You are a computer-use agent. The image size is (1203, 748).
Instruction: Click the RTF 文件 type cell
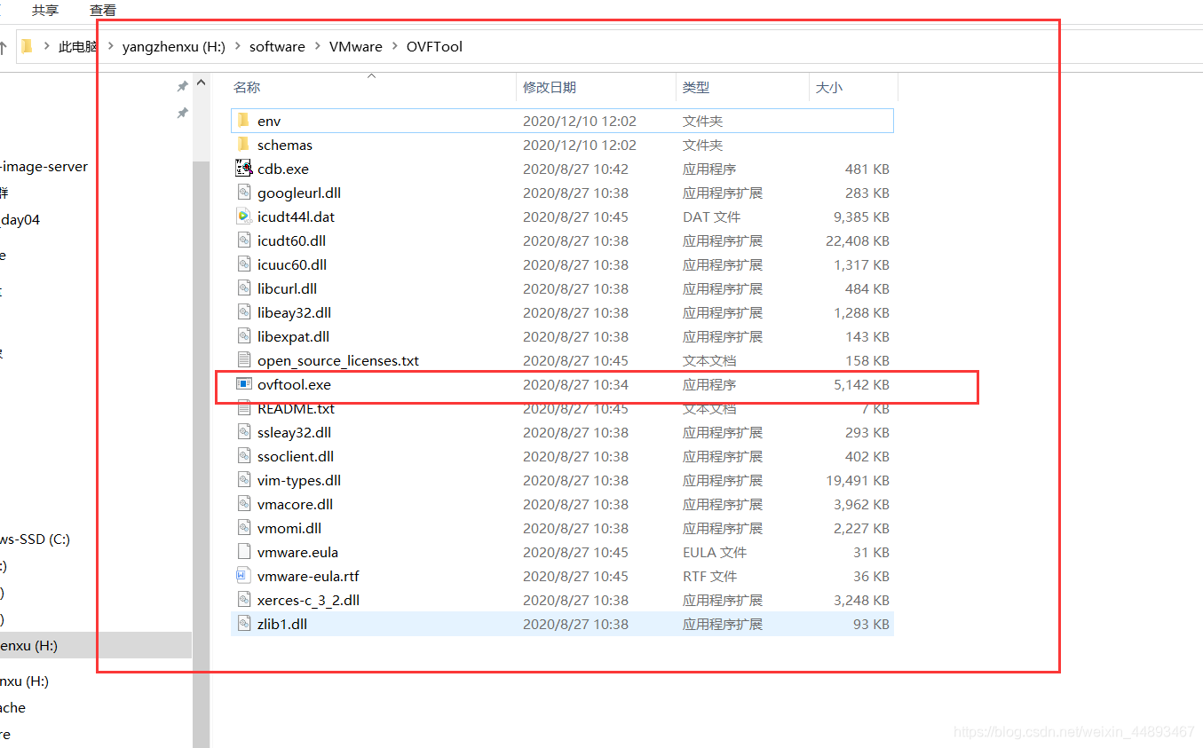pos(709,576)
